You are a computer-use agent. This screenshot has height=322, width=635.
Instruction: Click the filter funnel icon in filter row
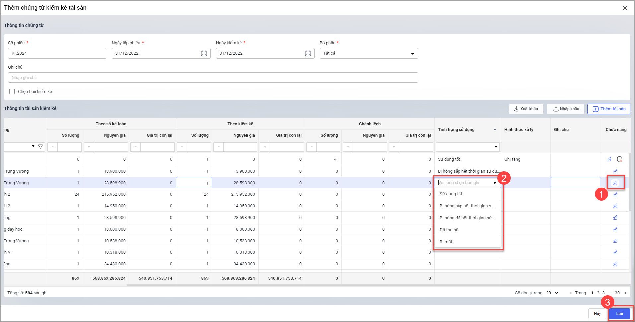point(40,147)
